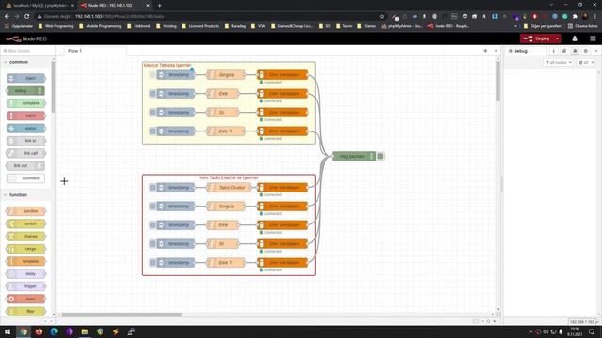
Task: Click the browser address bar
Action: pyautogui.click(x=207, y=17)
